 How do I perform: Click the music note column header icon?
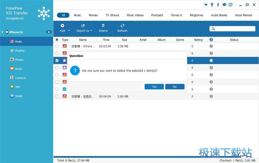[x=211, y=40]
